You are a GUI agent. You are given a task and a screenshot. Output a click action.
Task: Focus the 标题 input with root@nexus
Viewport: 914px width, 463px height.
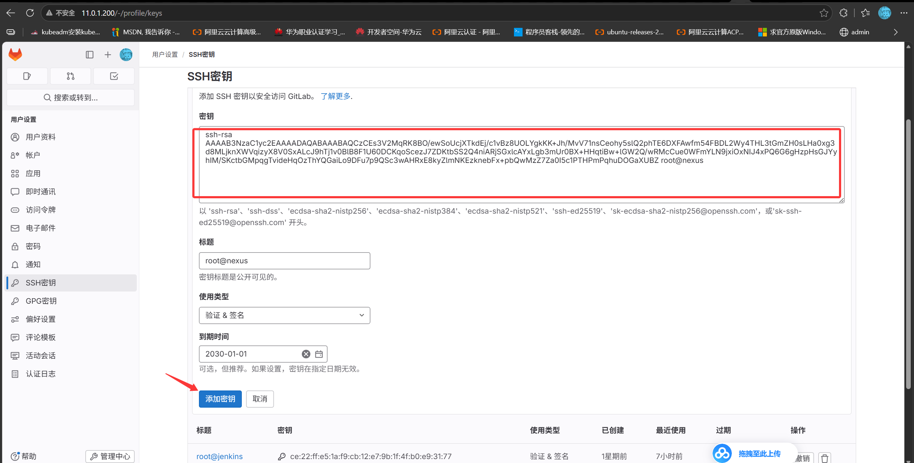pyautogui.click(x=284, y=261)
